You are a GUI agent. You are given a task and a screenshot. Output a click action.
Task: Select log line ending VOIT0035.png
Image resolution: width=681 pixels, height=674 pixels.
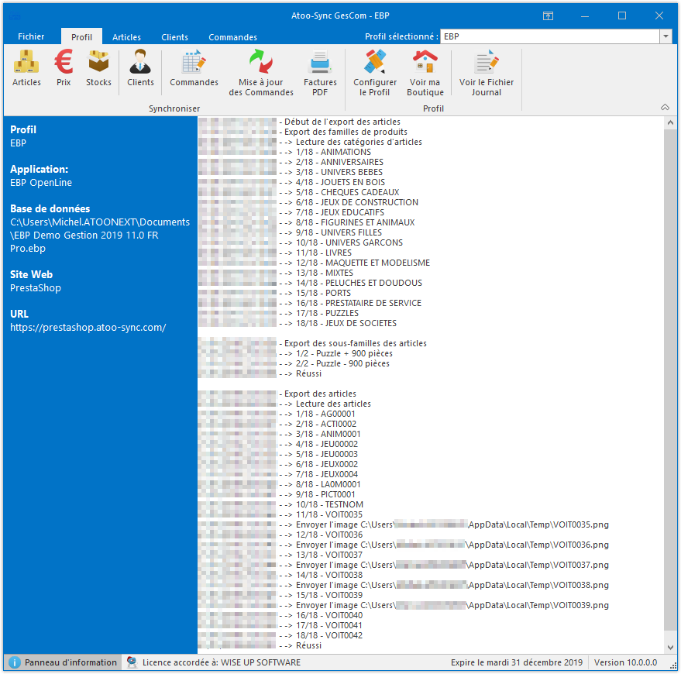coord(444,524)
